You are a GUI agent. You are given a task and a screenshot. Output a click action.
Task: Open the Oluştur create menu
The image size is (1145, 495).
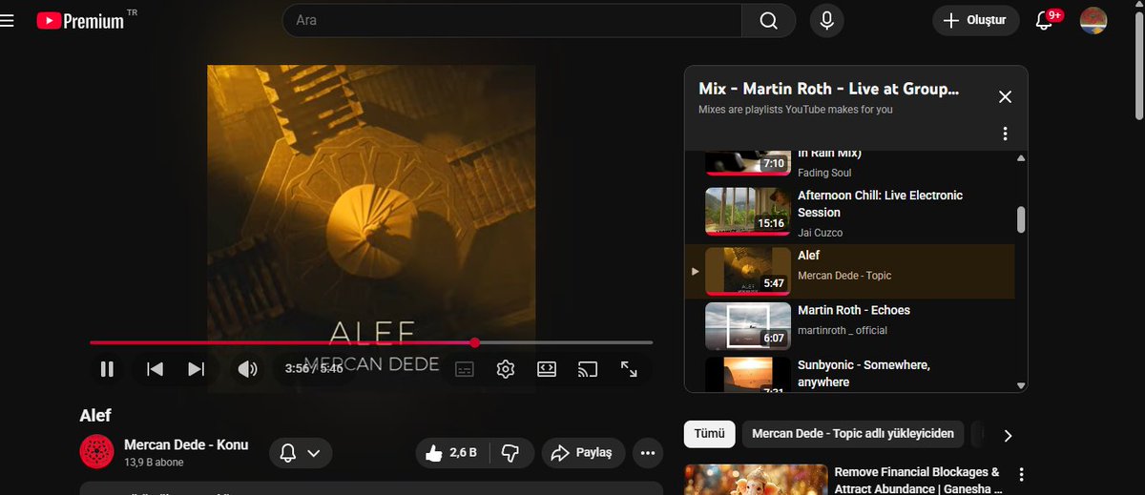[976, 20]
